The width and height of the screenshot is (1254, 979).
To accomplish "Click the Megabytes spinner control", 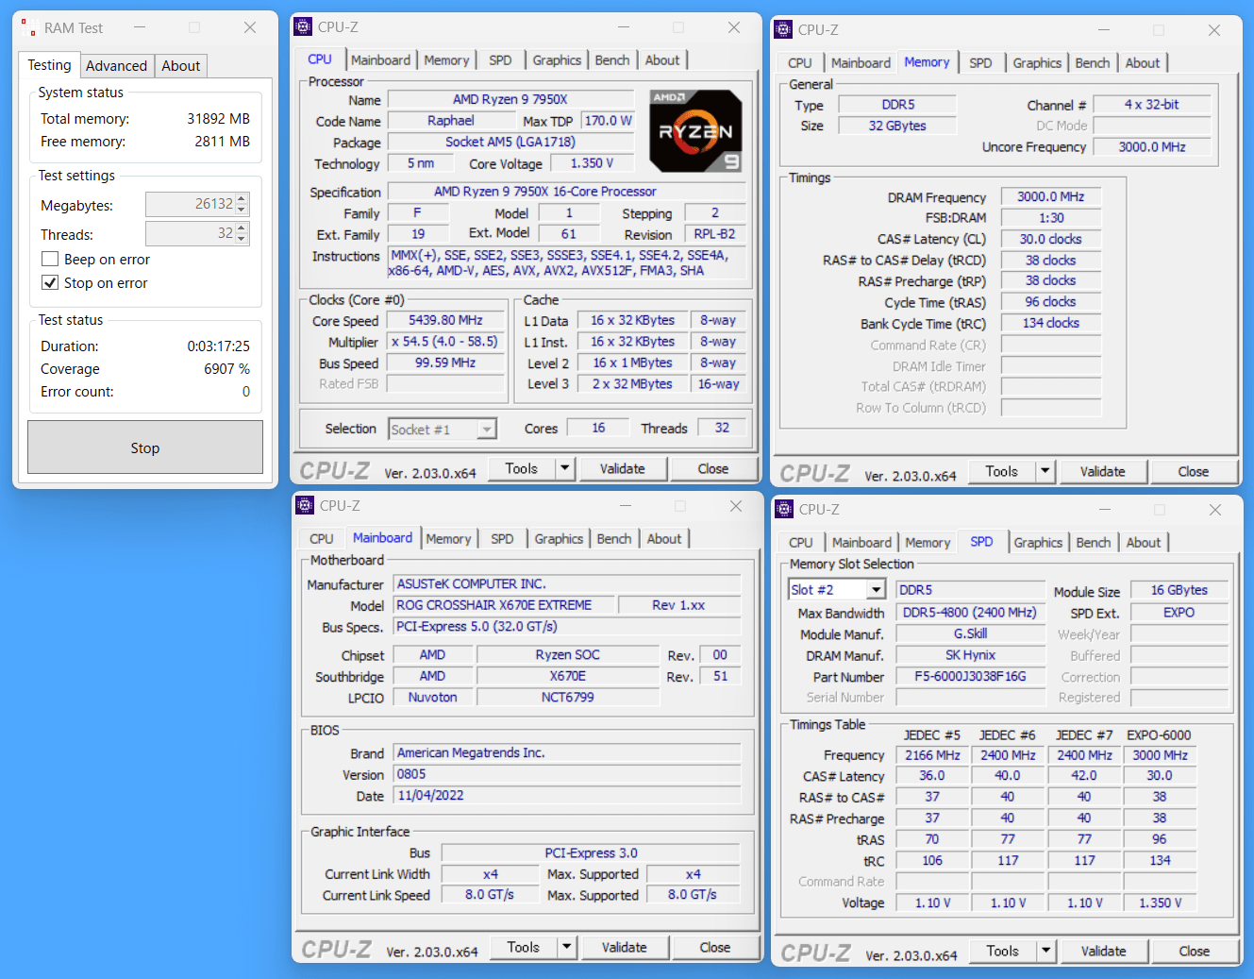I will coord(242,204).
